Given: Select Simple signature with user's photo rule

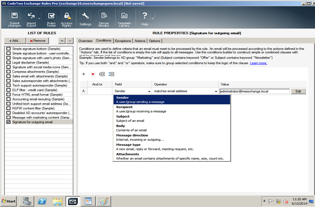Looking at the screenshot, I should coord(42,58).
